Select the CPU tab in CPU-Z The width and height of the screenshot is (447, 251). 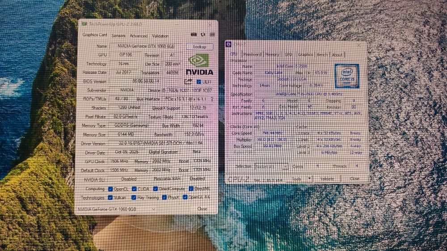tap(234, 54)
